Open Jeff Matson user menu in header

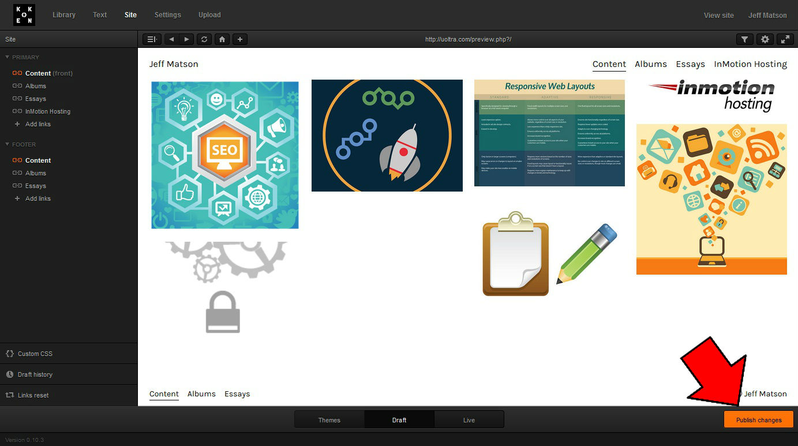tap(767, 16)
